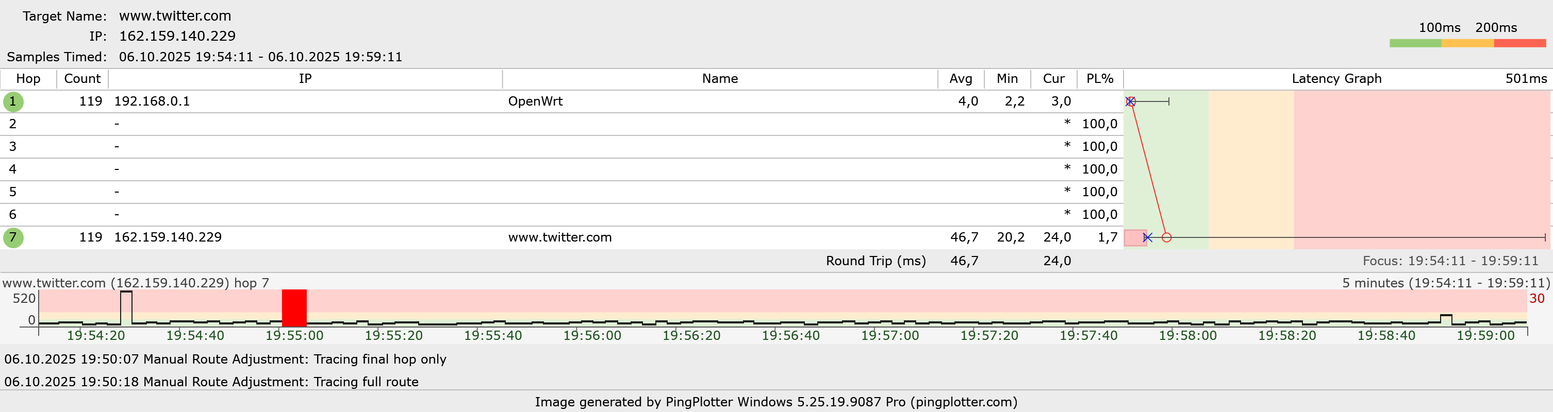Sort by the PL% column header
This screenshot has height=412, width=1553.
pyautogui.click(x=1100, y=79)
